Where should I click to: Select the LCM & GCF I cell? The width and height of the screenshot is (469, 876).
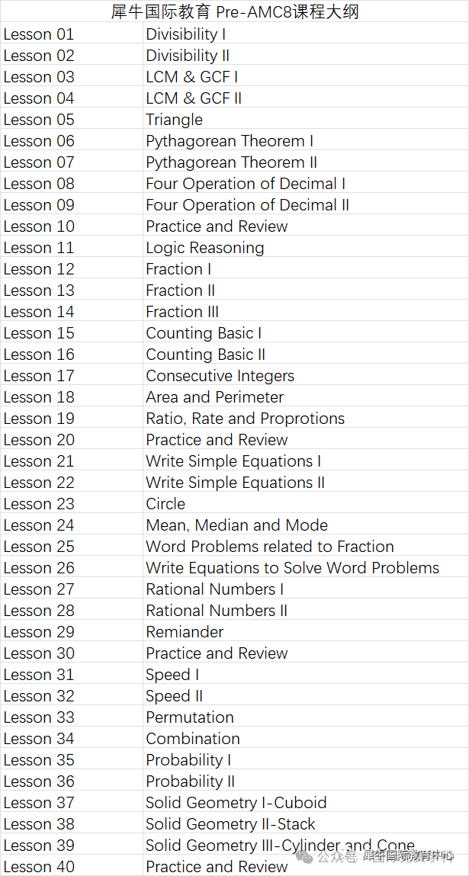tap(305, 76)
